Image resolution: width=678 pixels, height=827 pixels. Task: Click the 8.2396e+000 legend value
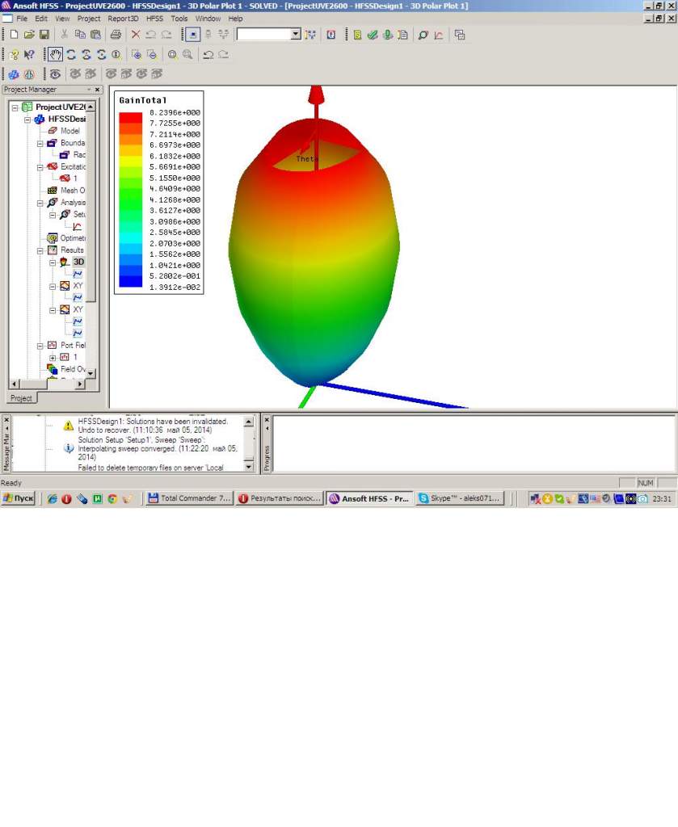click(175, 112)
